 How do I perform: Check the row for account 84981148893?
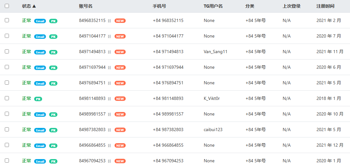click(7, 98)
